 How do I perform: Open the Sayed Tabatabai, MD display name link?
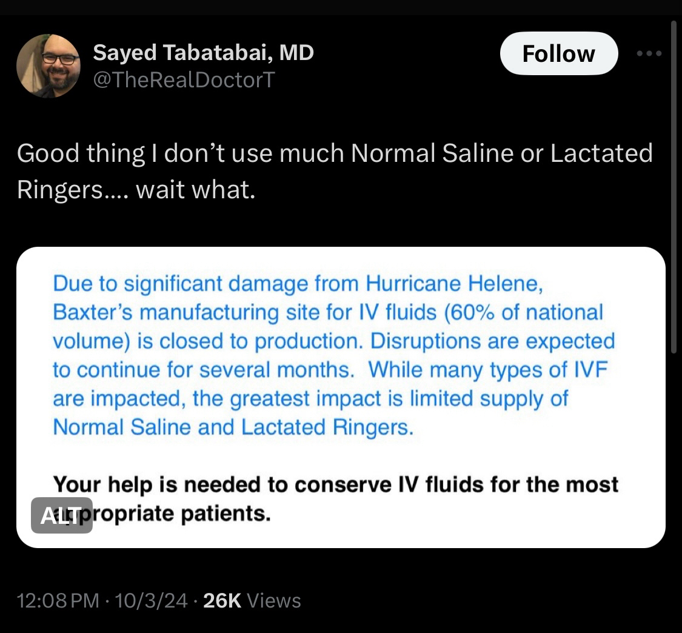[x=203, y=53]
